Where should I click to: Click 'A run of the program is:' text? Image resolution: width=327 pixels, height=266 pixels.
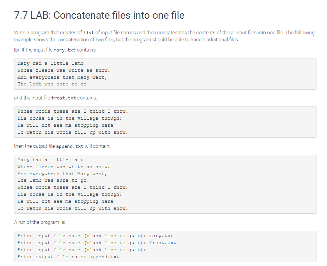click(x=39, y=222)
